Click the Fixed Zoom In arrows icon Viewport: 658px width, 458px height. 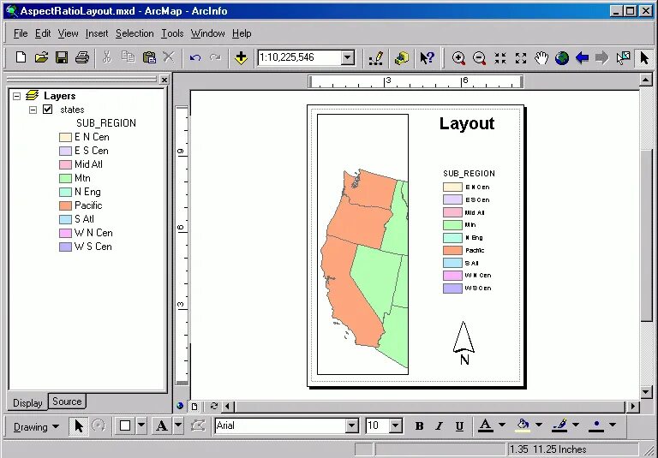coord(500,58)
